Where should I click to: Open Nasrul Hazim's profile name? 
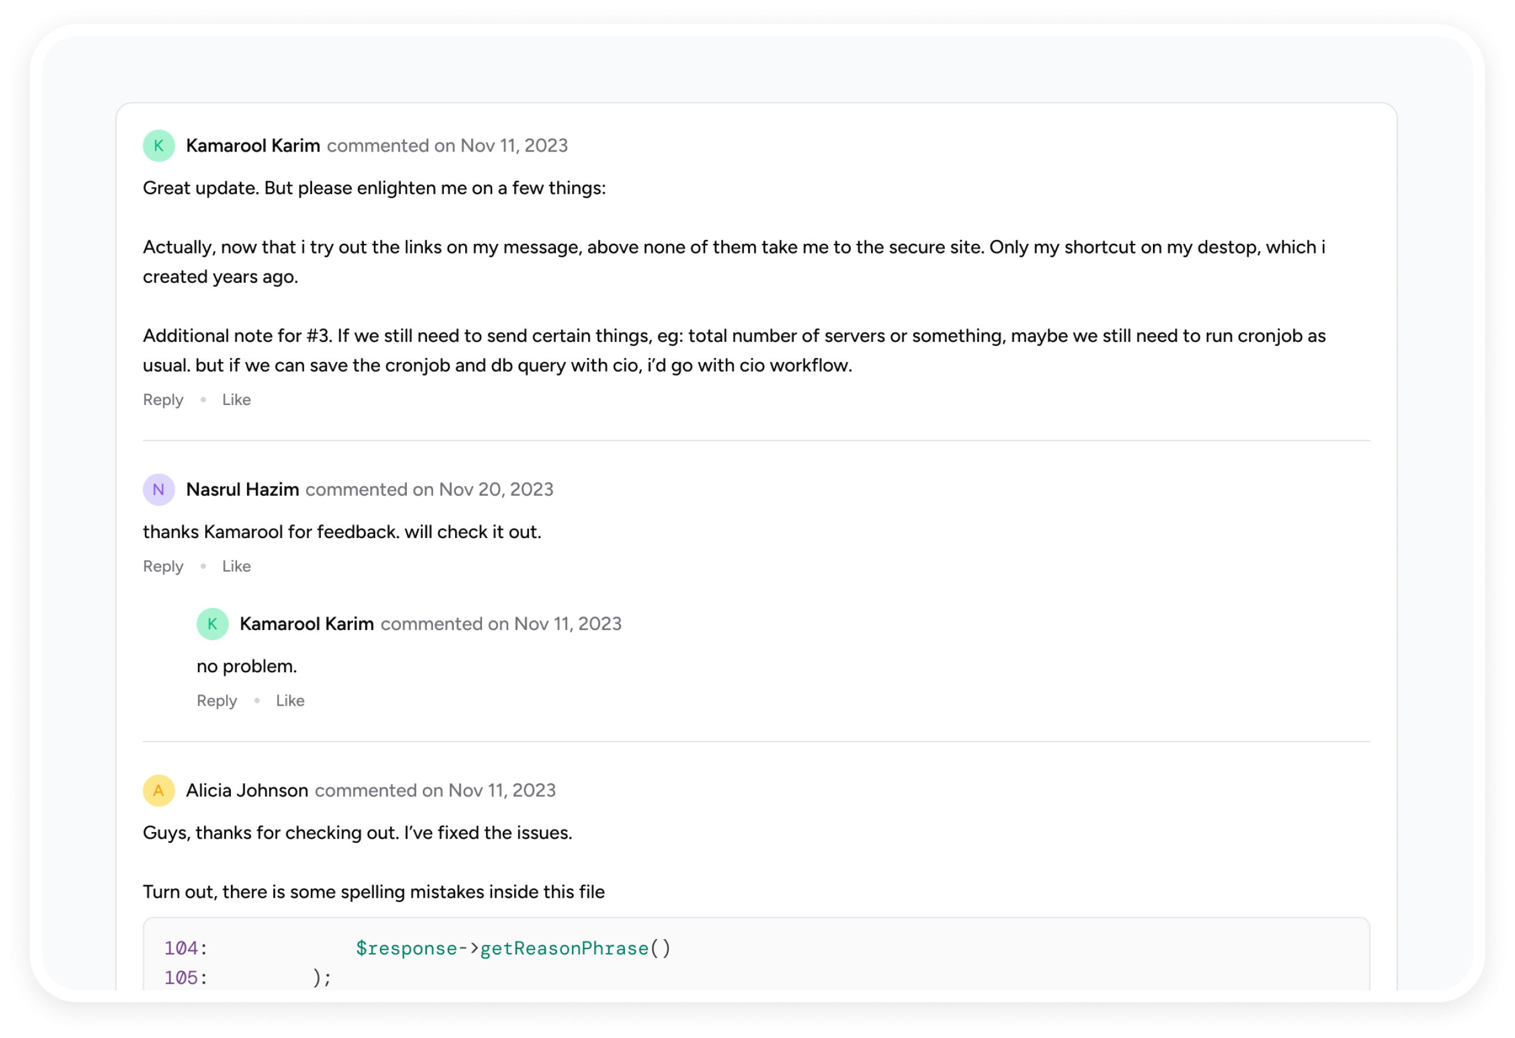pos(243,490)
